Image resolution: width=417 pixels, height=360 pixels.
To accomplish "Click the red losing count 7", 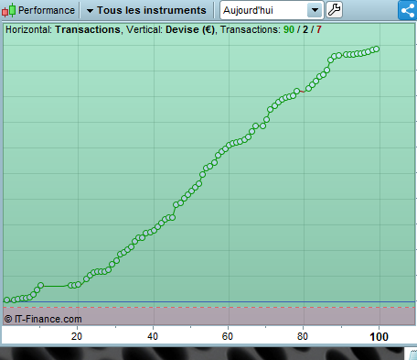I will click(318, 29).
